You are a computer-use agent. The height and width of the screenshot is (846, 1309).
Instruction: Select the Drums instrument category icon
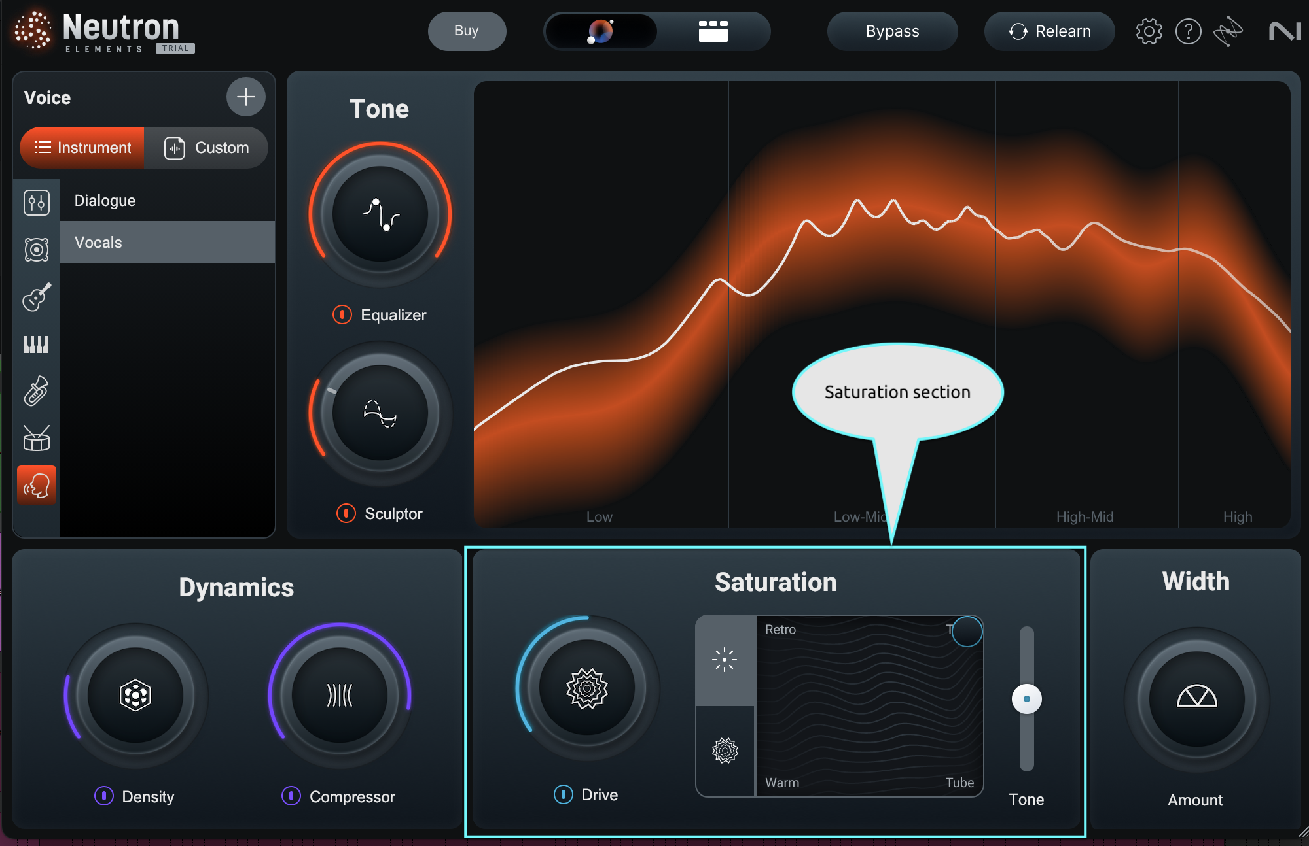pyautogui.click(x=37, y=438)
